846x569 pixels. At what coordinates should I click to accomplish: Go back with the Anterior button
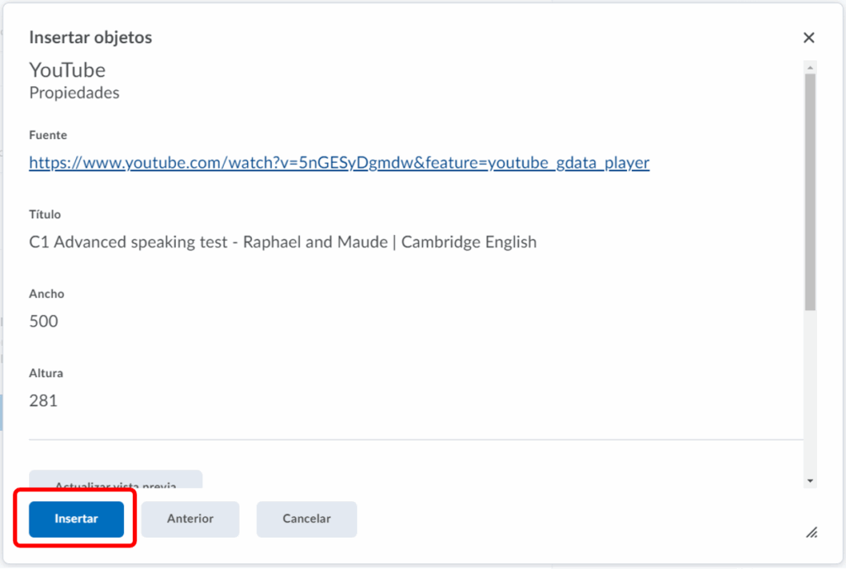coord(190,519)
